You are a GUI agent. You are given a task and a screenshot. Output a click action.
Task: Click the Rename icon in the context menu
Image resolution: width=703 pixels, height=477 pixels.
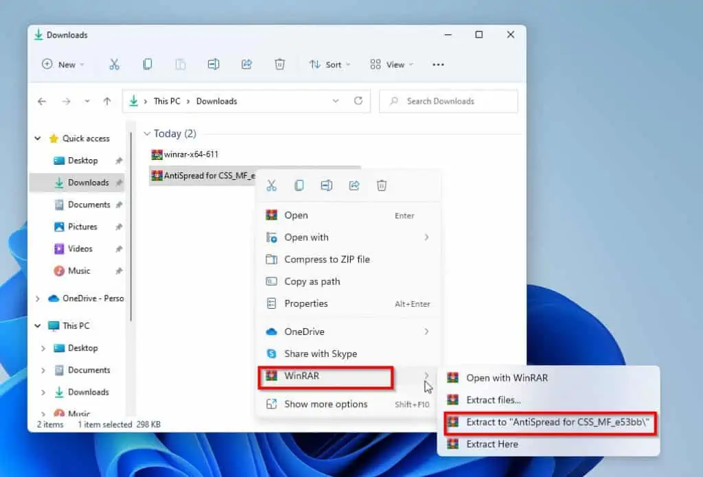coord(327,185)
